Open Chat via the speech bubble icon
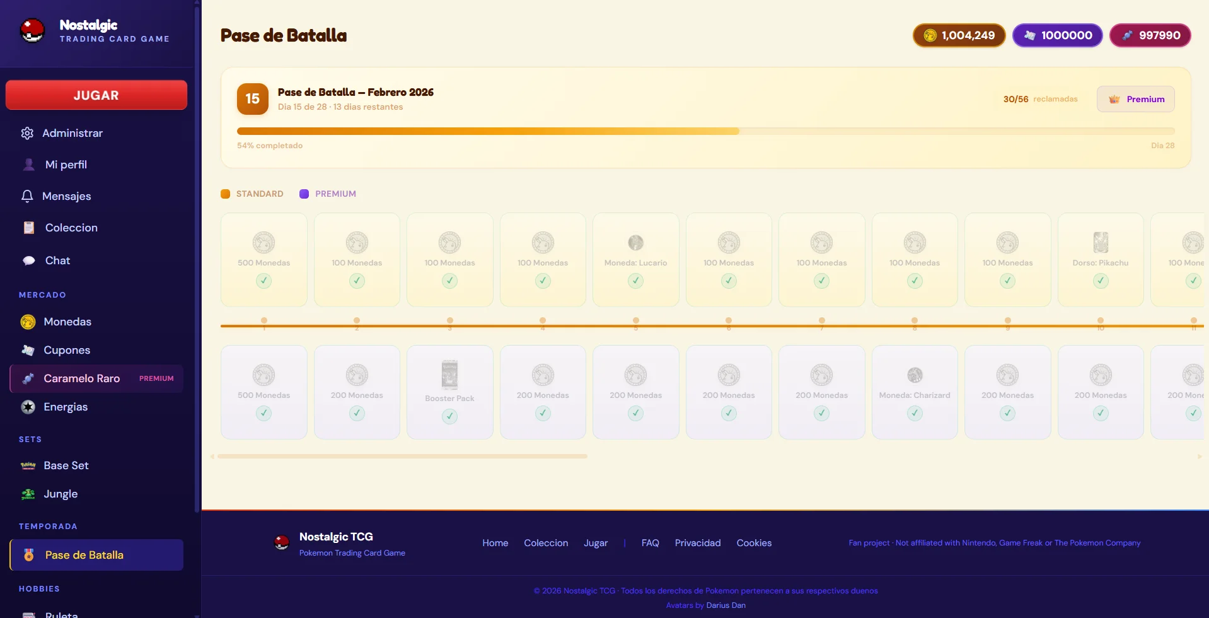Screen dimensions: 1209x618 (x=29, y=260)
